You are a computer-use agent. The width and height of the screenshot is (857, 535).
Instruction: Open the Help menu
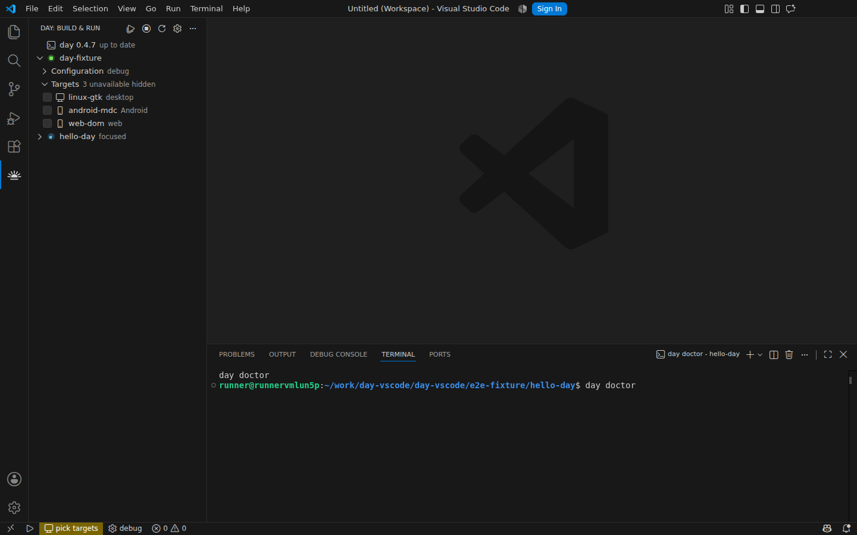[x=241, y=9]
